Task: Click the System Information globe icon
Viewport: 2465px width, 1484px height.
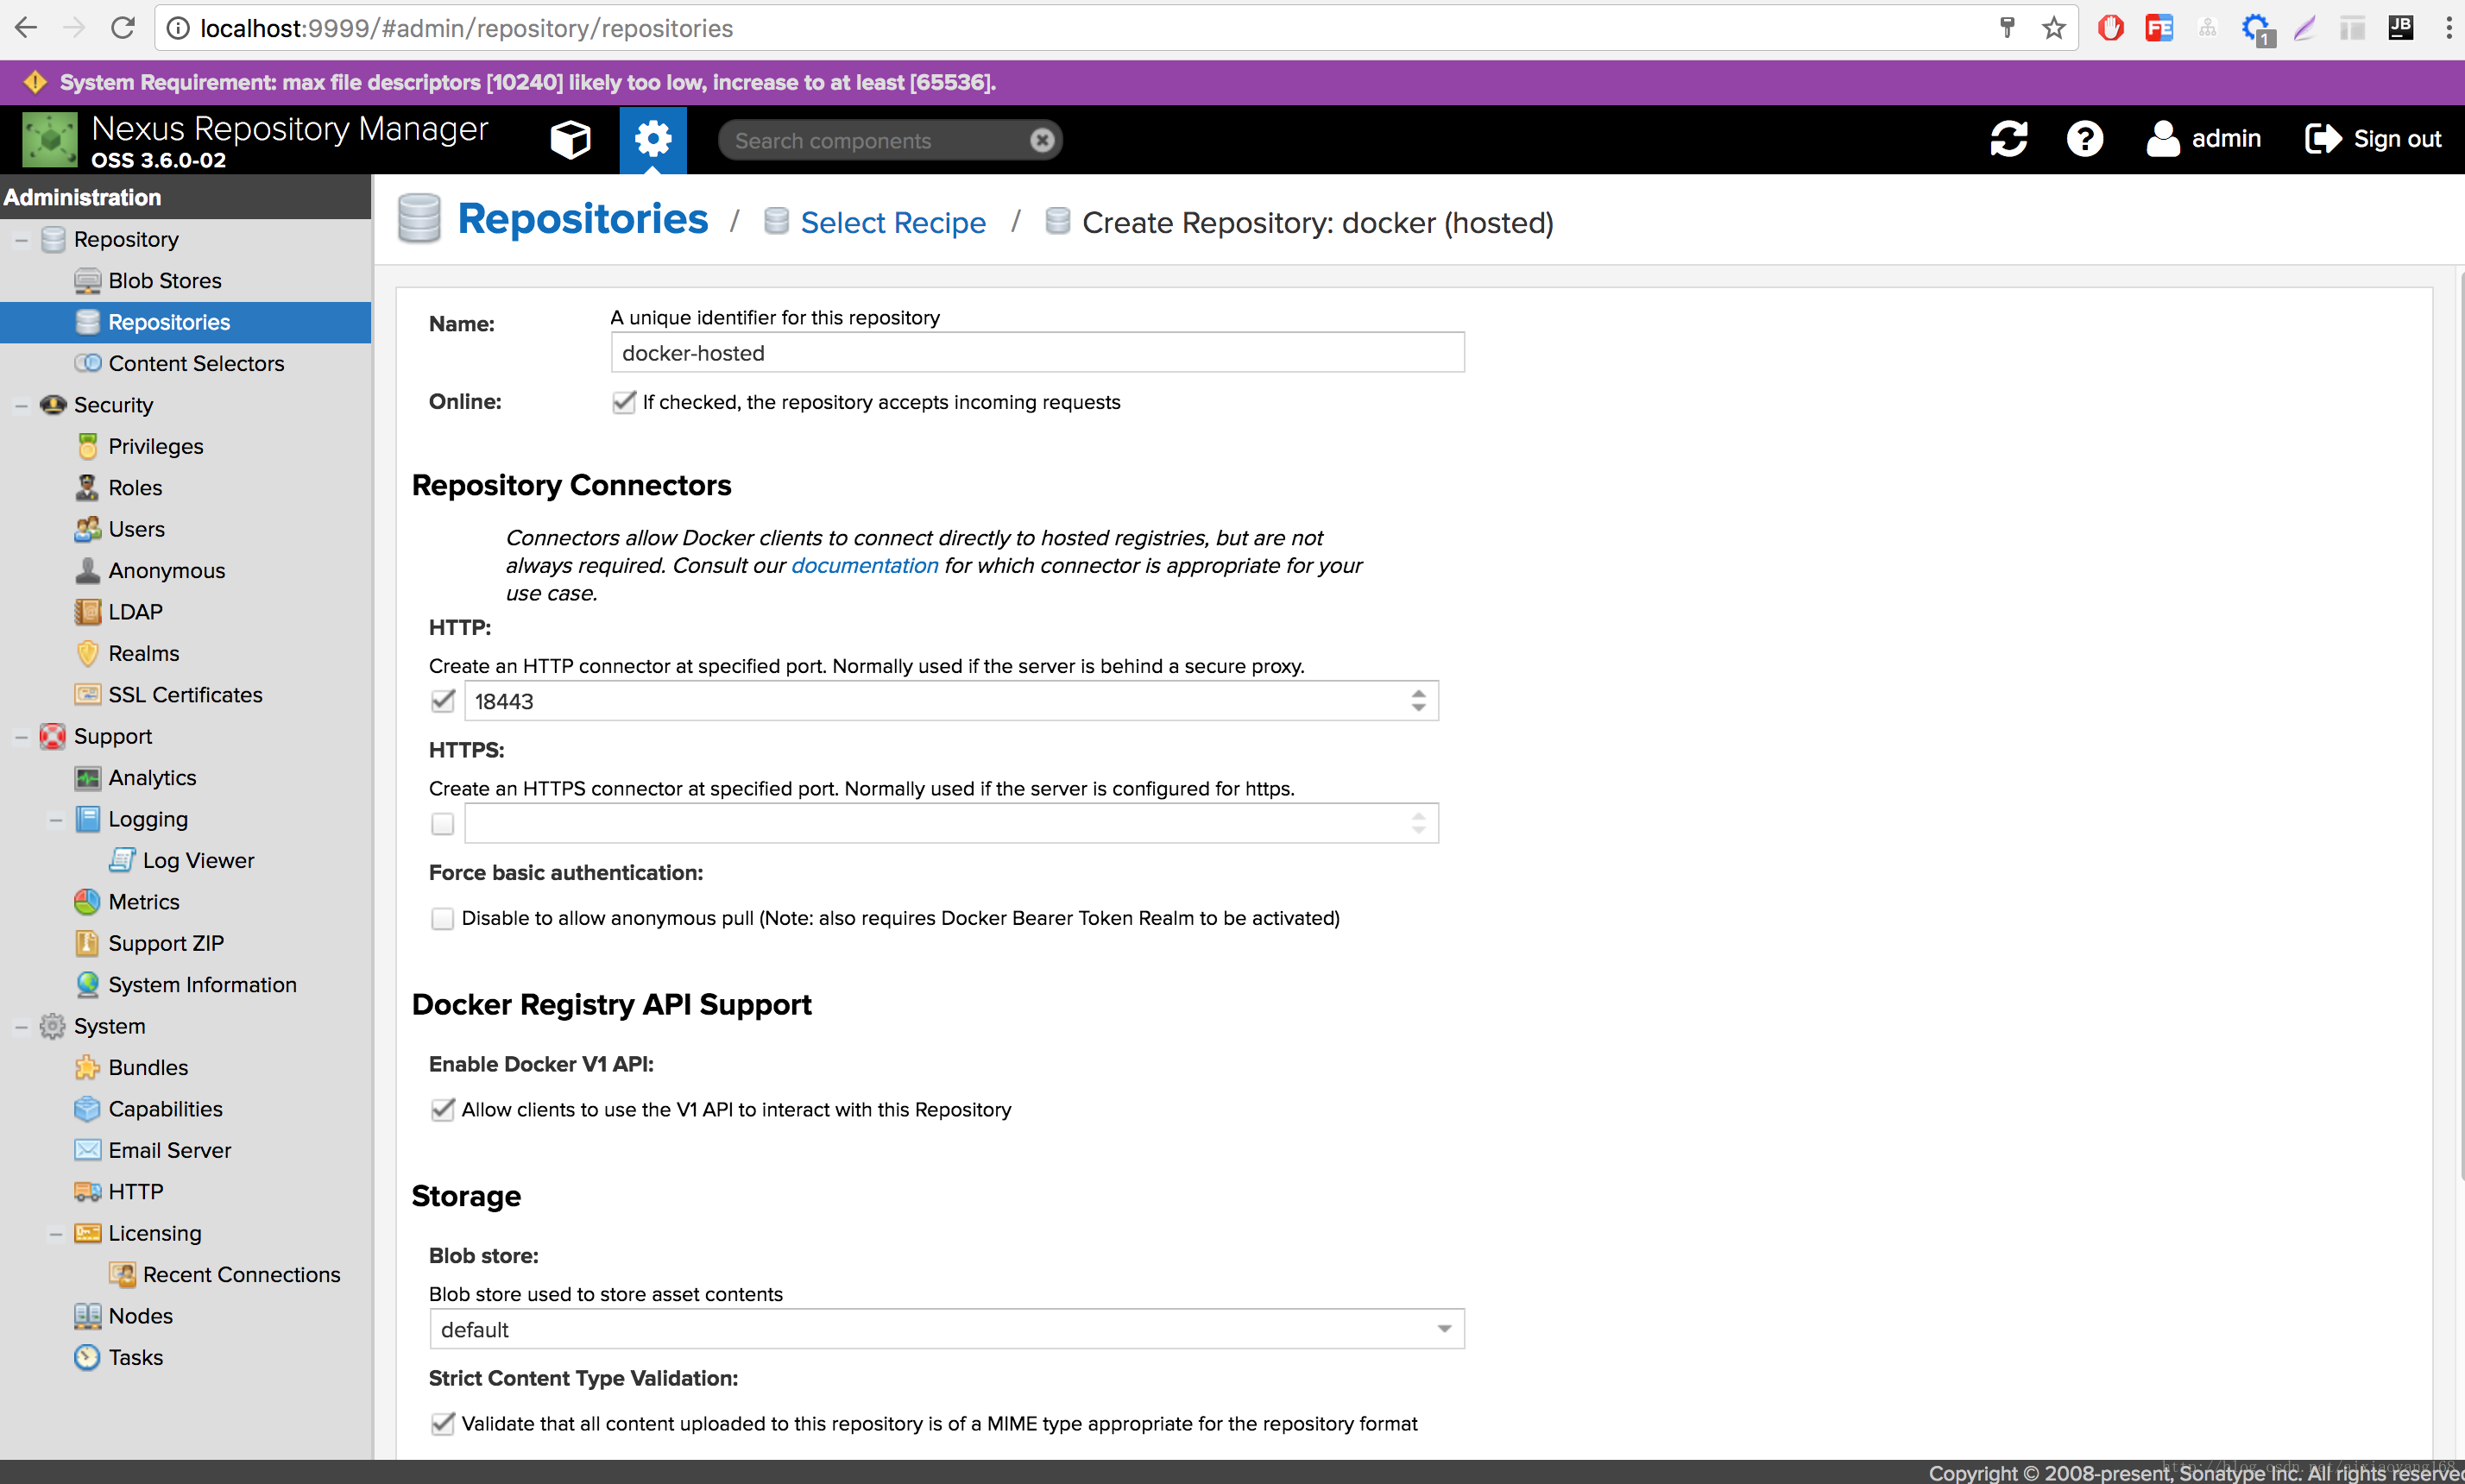Action: click(87, 985)
